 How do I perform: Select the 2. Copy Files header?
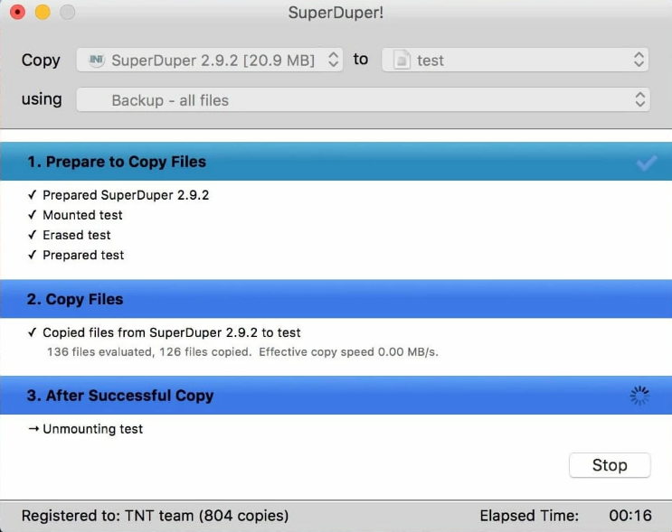[336, 299]
